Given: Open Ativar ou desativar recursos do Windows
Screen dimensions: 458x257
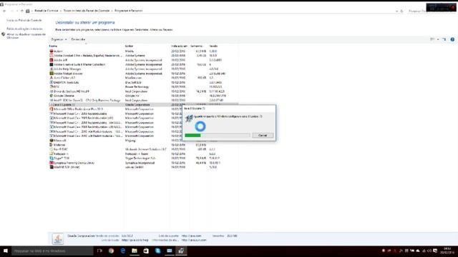Looking at the screenshot, I should (x=26, y=36).
